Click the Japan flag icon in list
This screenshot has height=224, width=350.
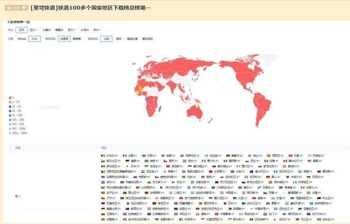127,166
